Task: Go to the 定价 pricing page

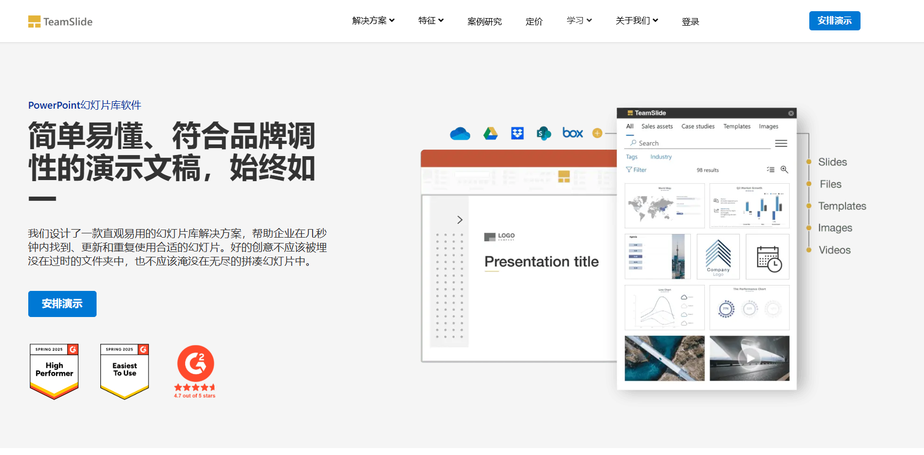Action: point(534,22)
